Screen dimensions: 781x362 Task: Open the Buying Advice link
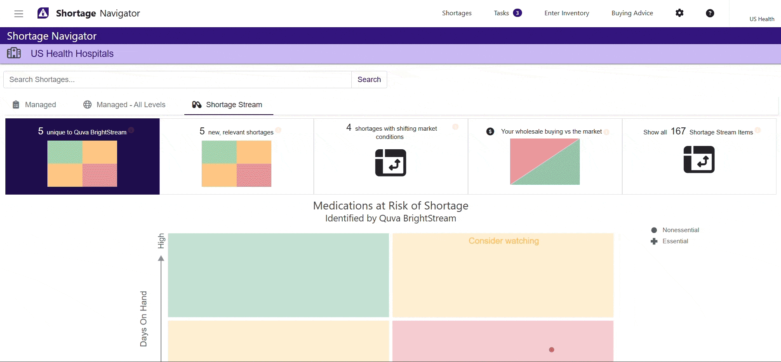(632, 13)
